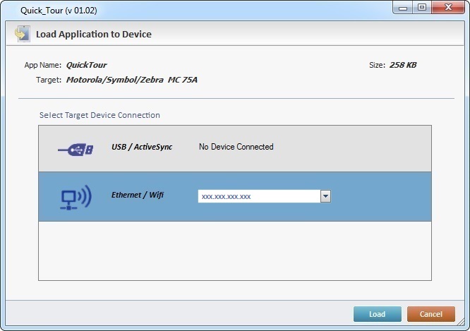Click the USB connection icon
The image size is (470, 331).
pos(74,149)
